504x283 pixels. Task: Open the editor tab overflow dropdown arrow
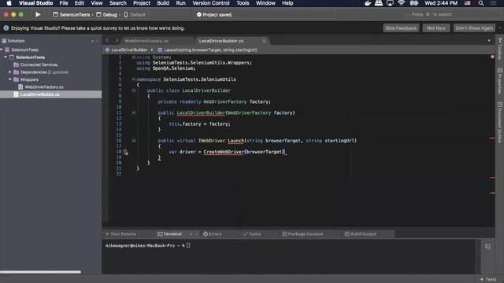[x=489, y=41]
